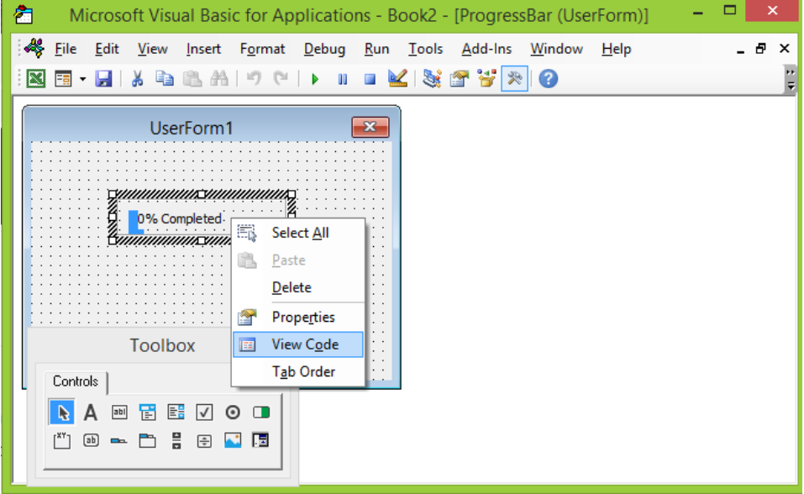Open the Object Browser toolbar icon
The width and height of the screenshot is (804, 494).
tap(486, 78)
